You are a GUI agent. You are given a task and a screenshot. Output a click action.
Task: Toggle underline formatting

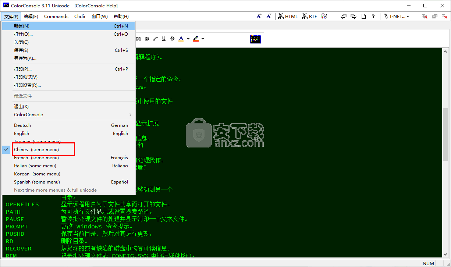click(x=164, y=39)
